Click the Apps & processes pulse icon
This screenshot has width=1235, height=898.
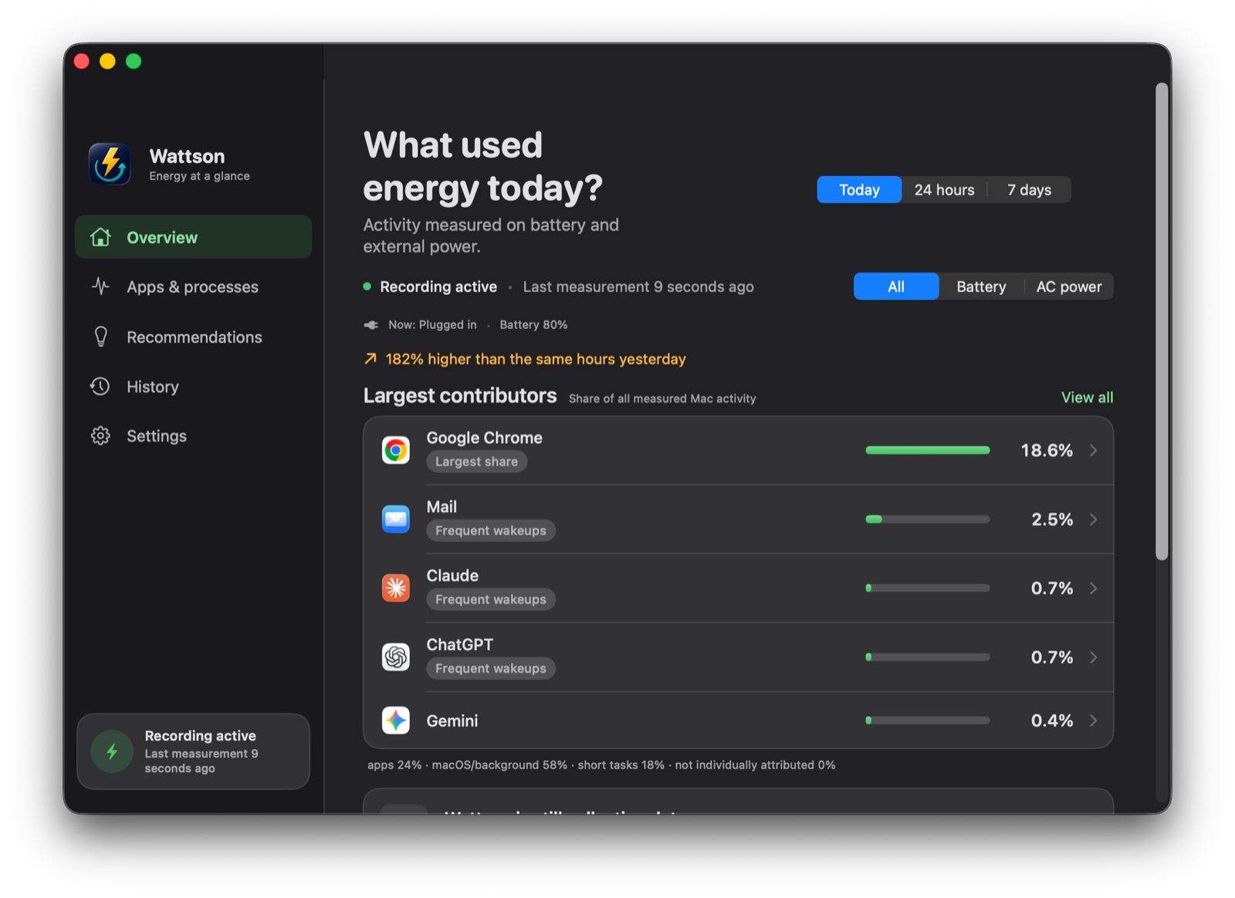[100, 286]
